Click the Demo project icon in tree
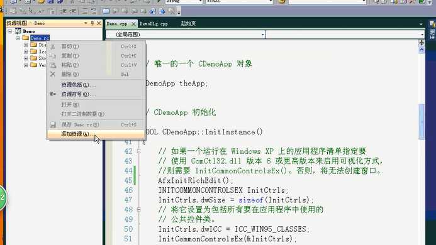 (x=18, y=31)
